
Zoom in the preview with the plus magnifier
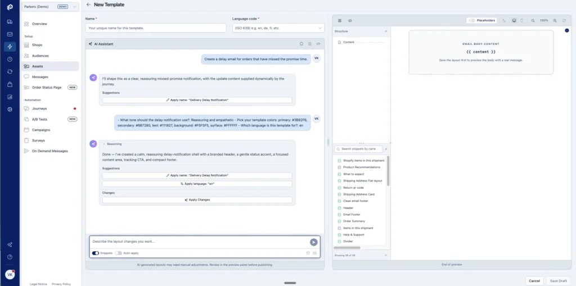click(555, 21)
